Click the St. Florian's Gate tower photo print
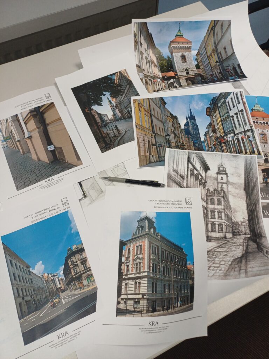 click(x=189, y=56)
